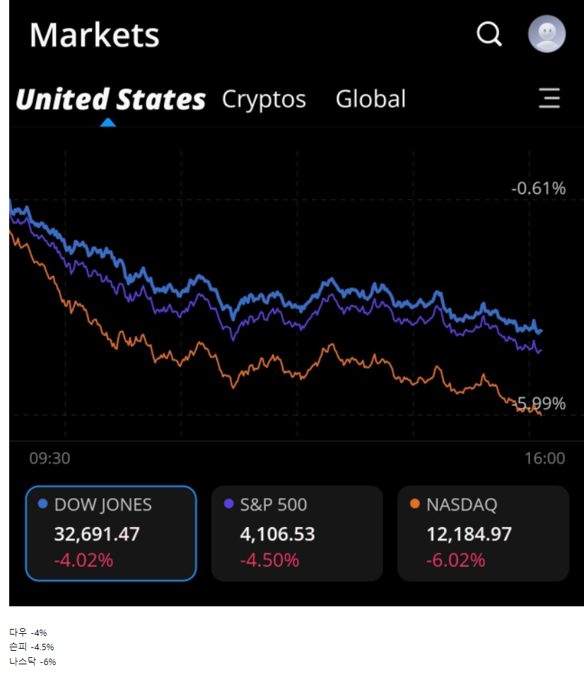Open the profile avatar icon

pyautogui.click(x=547, y=33)
